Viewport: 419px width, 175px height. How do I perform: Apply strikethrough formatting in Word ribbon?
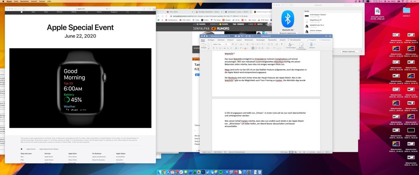225,48
